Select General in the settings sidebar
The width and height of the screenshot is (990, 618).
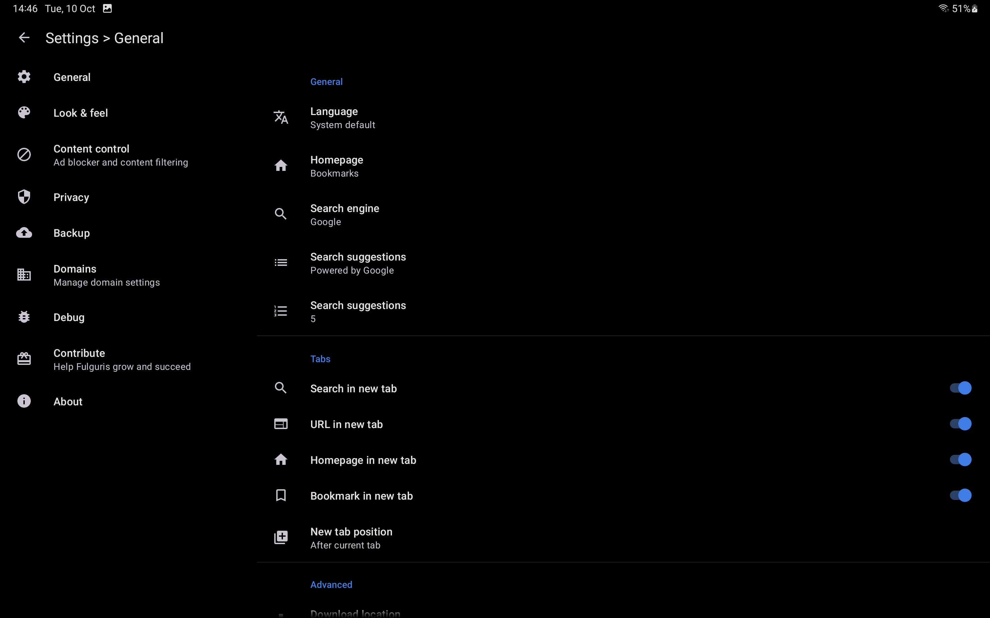pos(128,77)
